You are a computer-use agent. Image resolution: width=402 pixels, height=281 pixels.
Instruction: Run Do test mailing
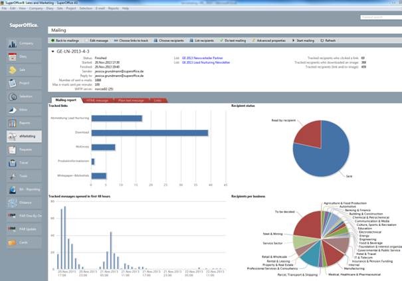tap(233, 41)
